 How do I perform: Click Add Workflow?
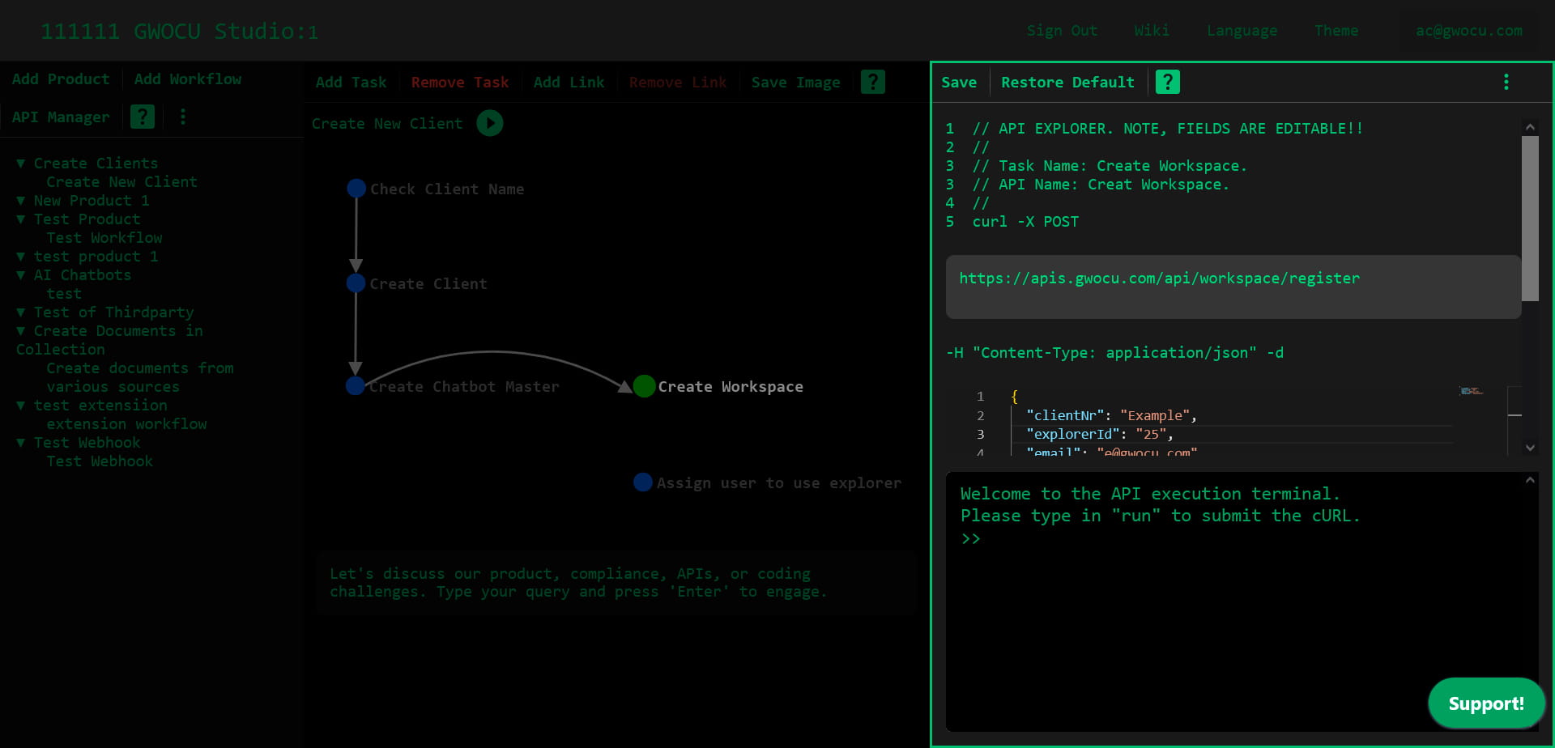(188, 79)
